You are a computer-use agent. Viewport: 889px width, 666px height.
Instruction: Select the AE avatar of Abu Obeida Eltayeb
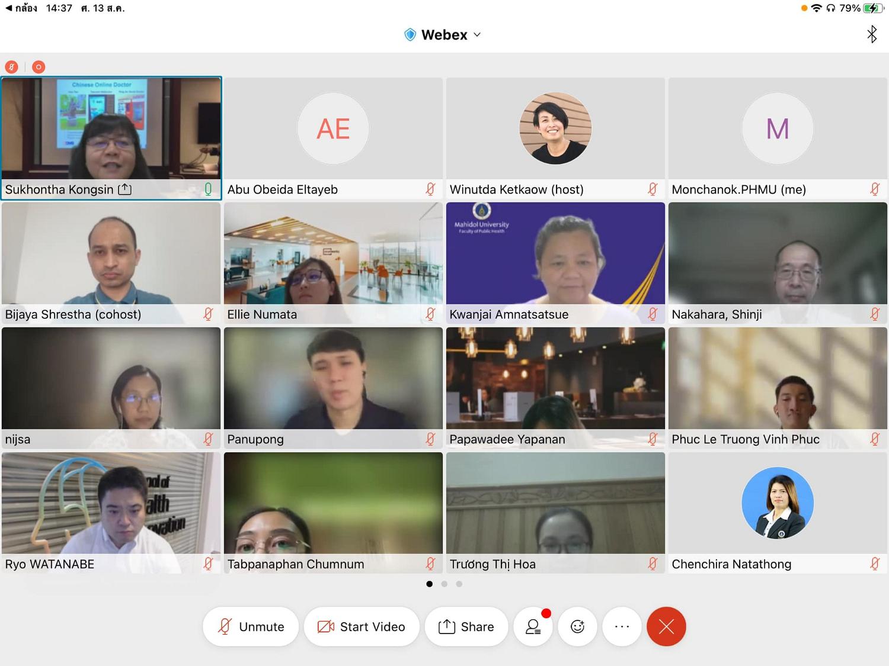[x=333, y=128]
